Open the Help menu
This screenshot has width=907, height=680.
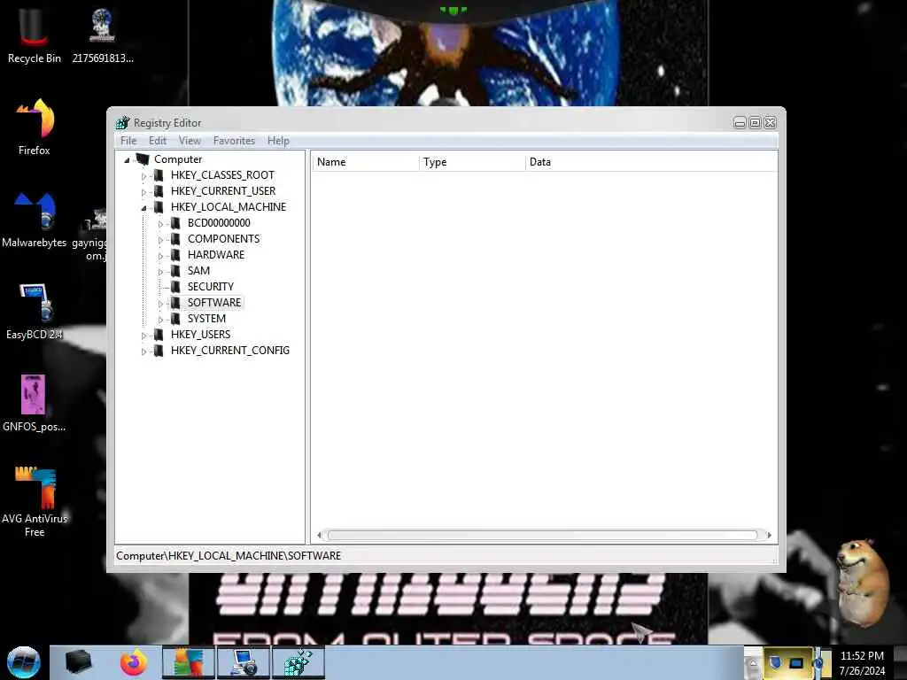coord(278,141)
